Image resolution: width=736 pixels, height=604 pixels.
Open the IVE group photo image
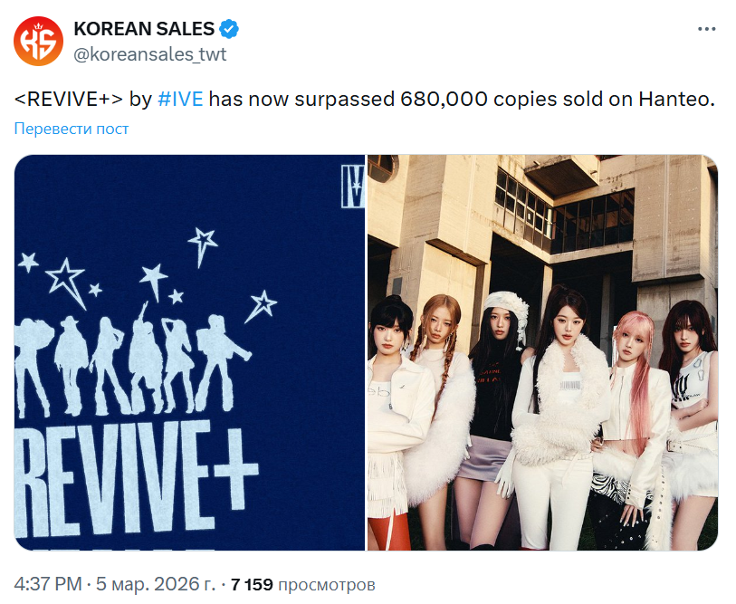542,352
